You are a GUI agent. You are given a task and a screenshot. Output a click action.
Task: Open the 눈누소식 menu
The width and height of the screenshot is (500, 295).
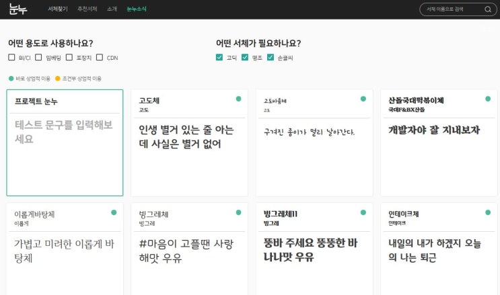(137, 9)
